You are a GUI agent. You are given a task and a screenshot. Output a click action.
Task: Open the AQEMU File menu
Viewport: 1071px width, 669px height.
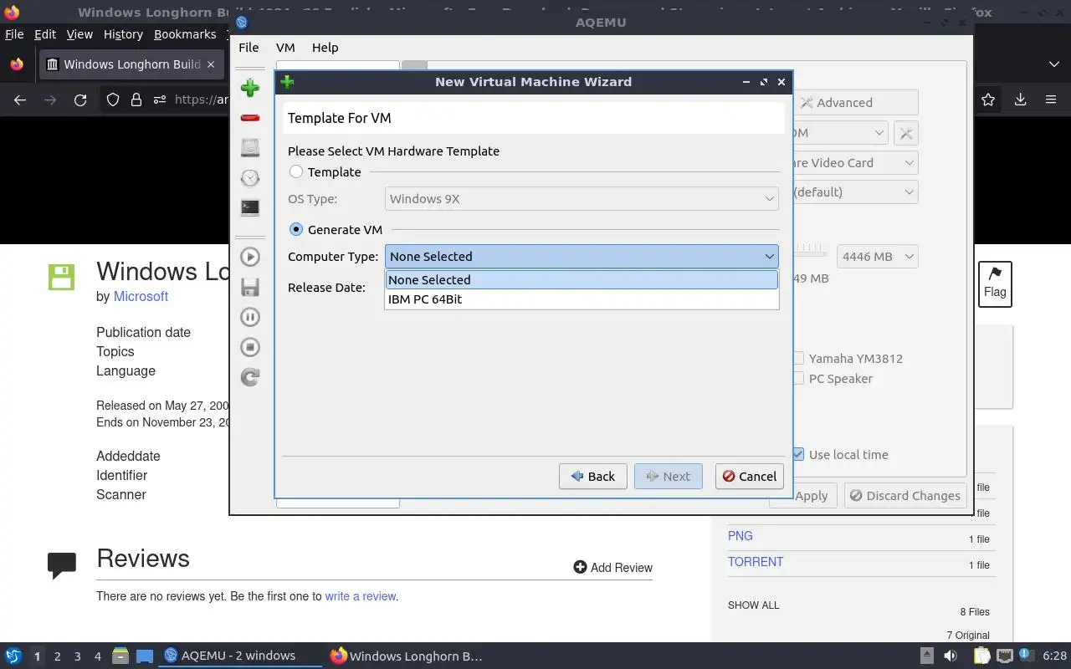point(249,48)
